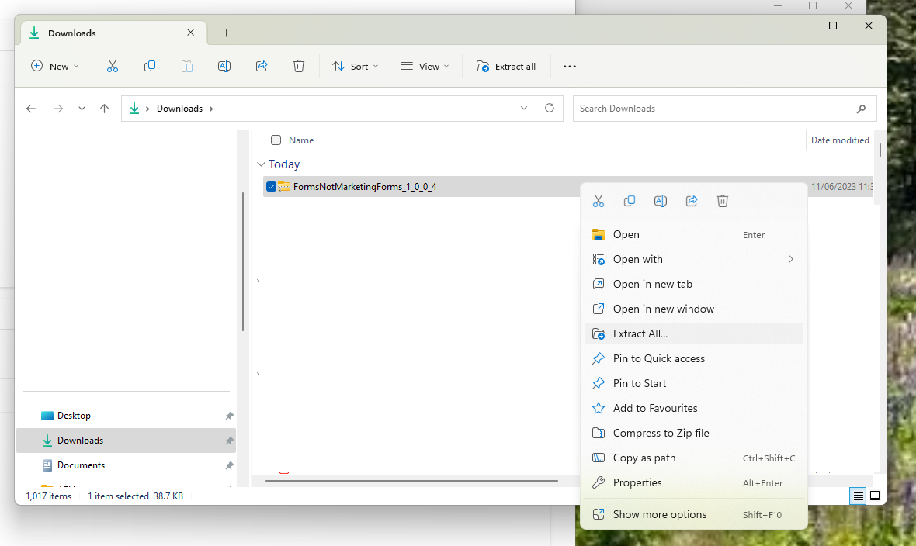Go up one folder level
This screenshot has width=916, height=546.
[105, 109]
